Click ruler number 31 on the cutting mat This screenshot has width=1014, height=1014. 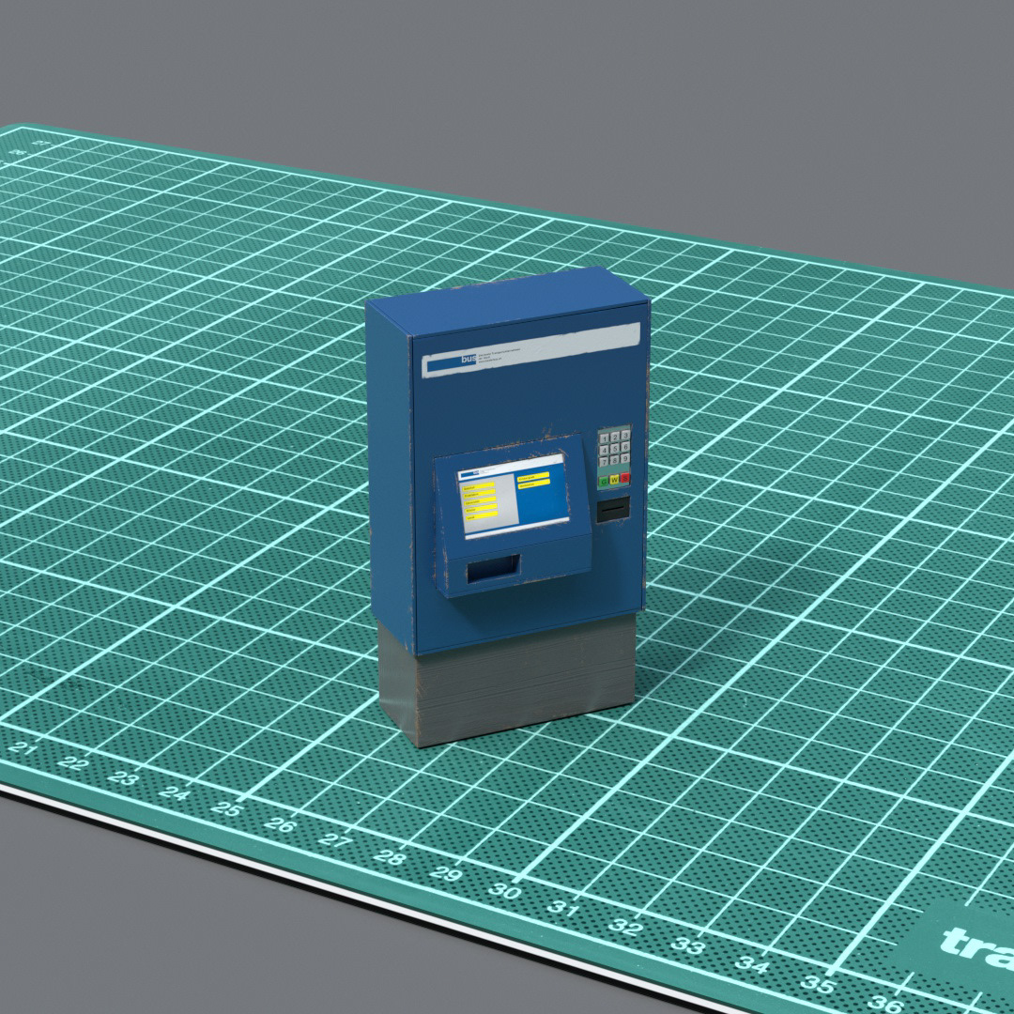[x=562, y=909]
